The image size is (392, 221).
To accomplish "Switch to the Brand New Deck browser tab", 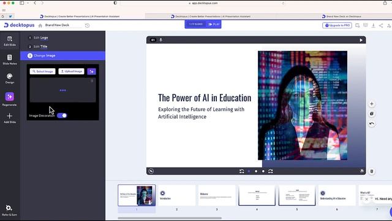I will 342,17.
